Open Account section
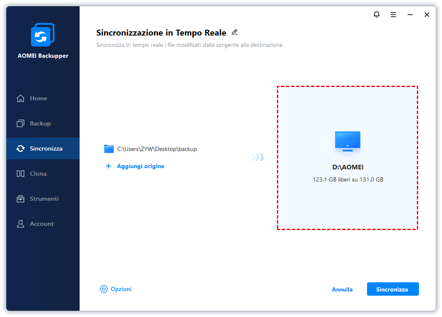Screen dimensions: 442x317 42,224
